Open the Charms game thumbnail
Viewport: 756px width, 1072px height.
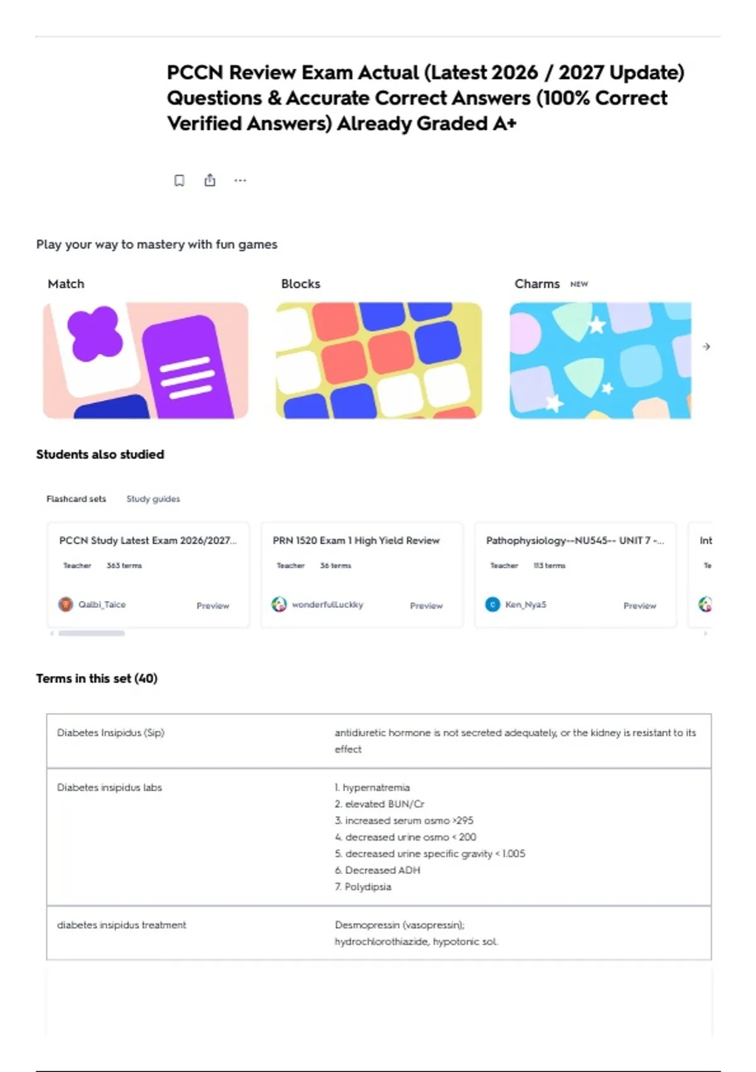[600, 360]
